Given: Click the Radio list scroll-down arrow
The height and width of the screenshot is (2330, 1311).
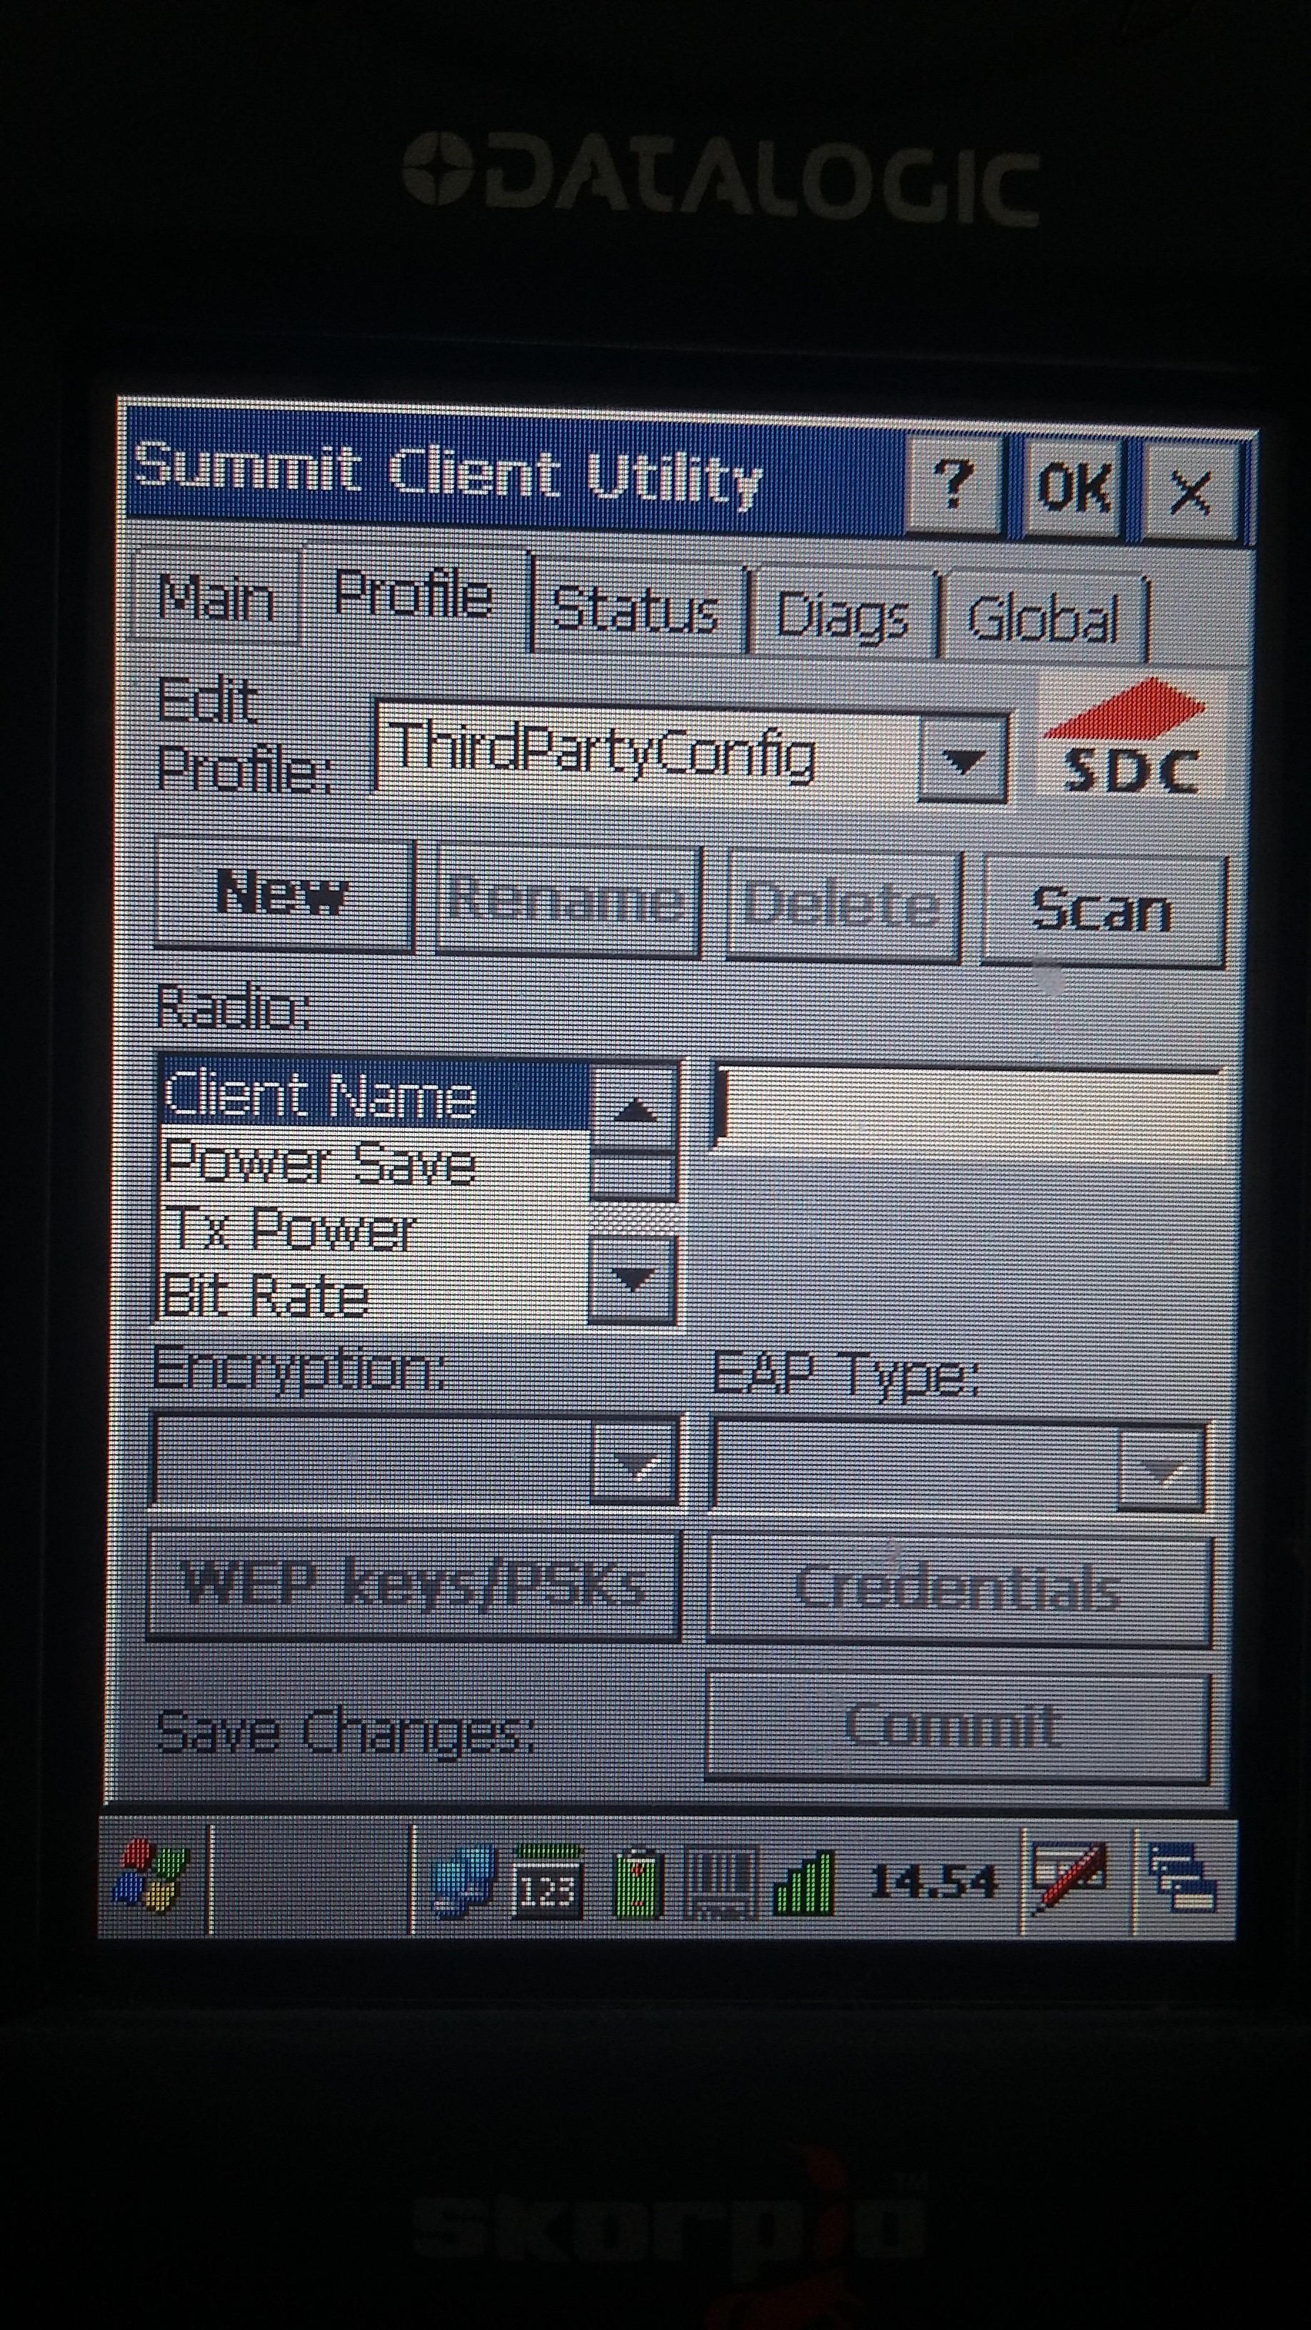Looking at the screenshot, I should (x=633, y=1279).
